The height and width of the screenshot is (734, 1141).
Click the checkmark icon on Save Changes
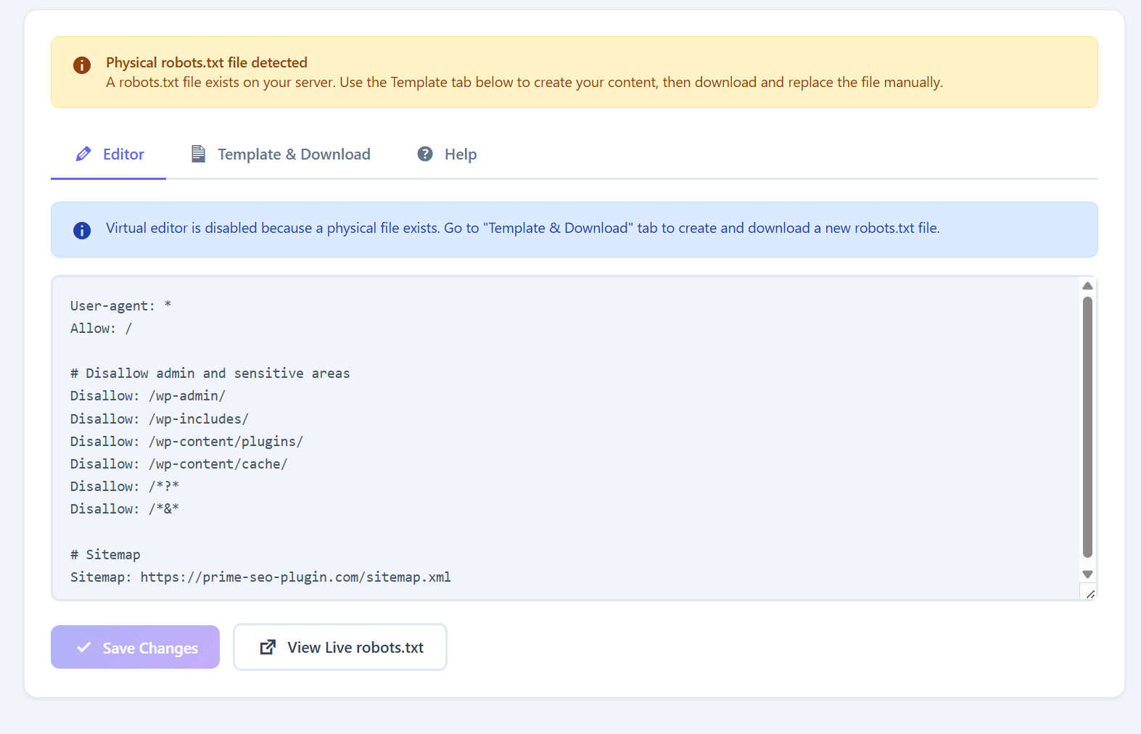pyautogui.click(x=84, y=647)
